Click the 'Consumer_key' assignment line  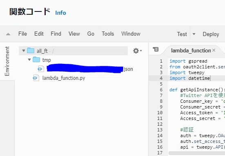pos(203,101)
